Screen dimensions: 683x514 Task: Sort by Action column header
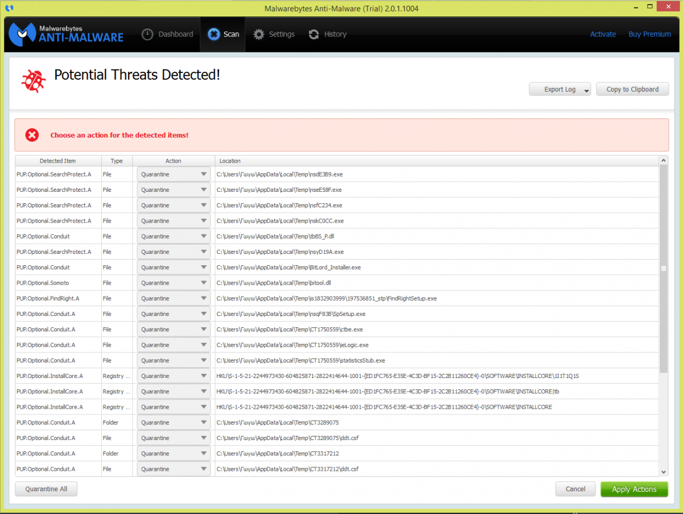[174, 161]
